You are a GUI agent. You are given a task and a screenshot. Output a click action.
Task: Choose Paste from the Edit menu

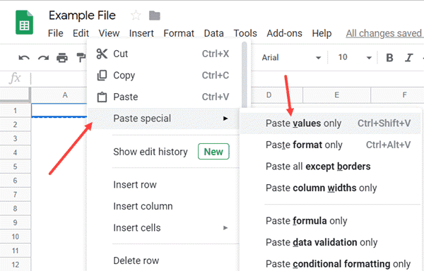pyautogui.click(x=163, y=97)
